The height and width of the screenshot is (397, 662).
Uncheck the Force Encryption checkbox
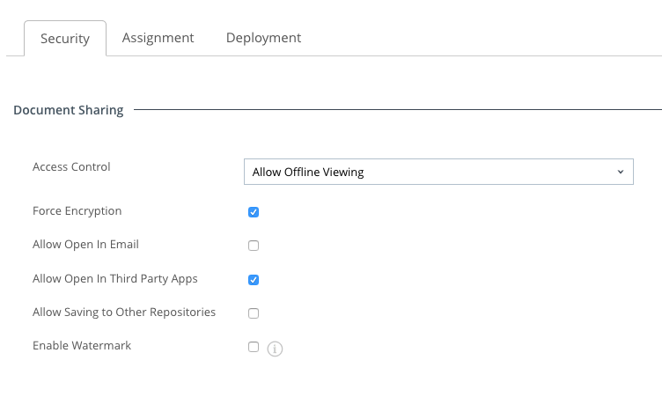(x=254, y=212)
